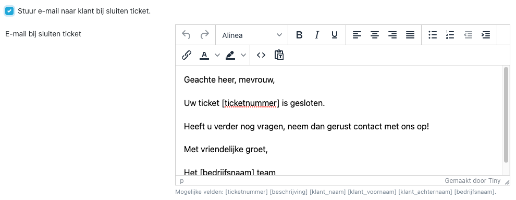Click the editor resize handle
This screenshot has width=516, height=200.
pyautogui.click(x=507, y=182)
